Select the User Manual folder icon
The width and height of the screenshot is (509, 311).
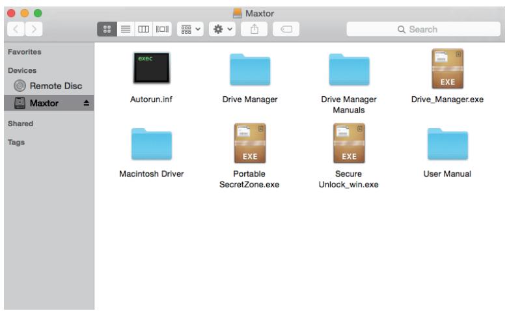447,144
